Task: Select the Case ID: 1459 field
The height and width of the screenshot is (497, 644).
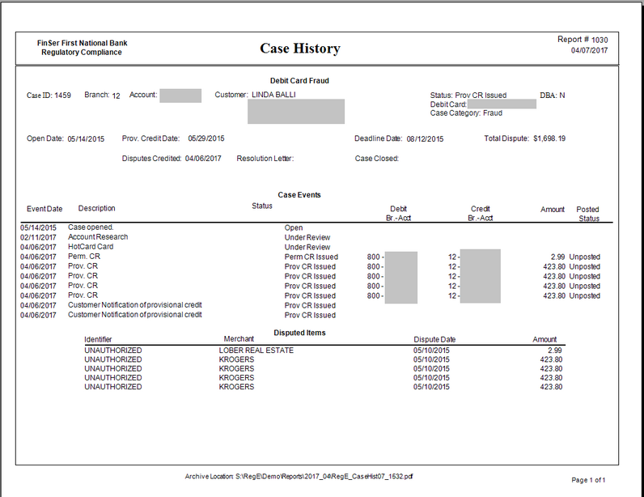Action: (49, 96)
